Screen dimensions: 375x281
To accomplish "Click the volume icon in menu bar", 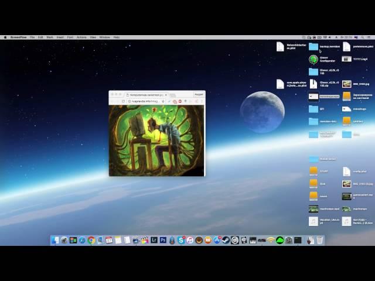I will 330,37.
